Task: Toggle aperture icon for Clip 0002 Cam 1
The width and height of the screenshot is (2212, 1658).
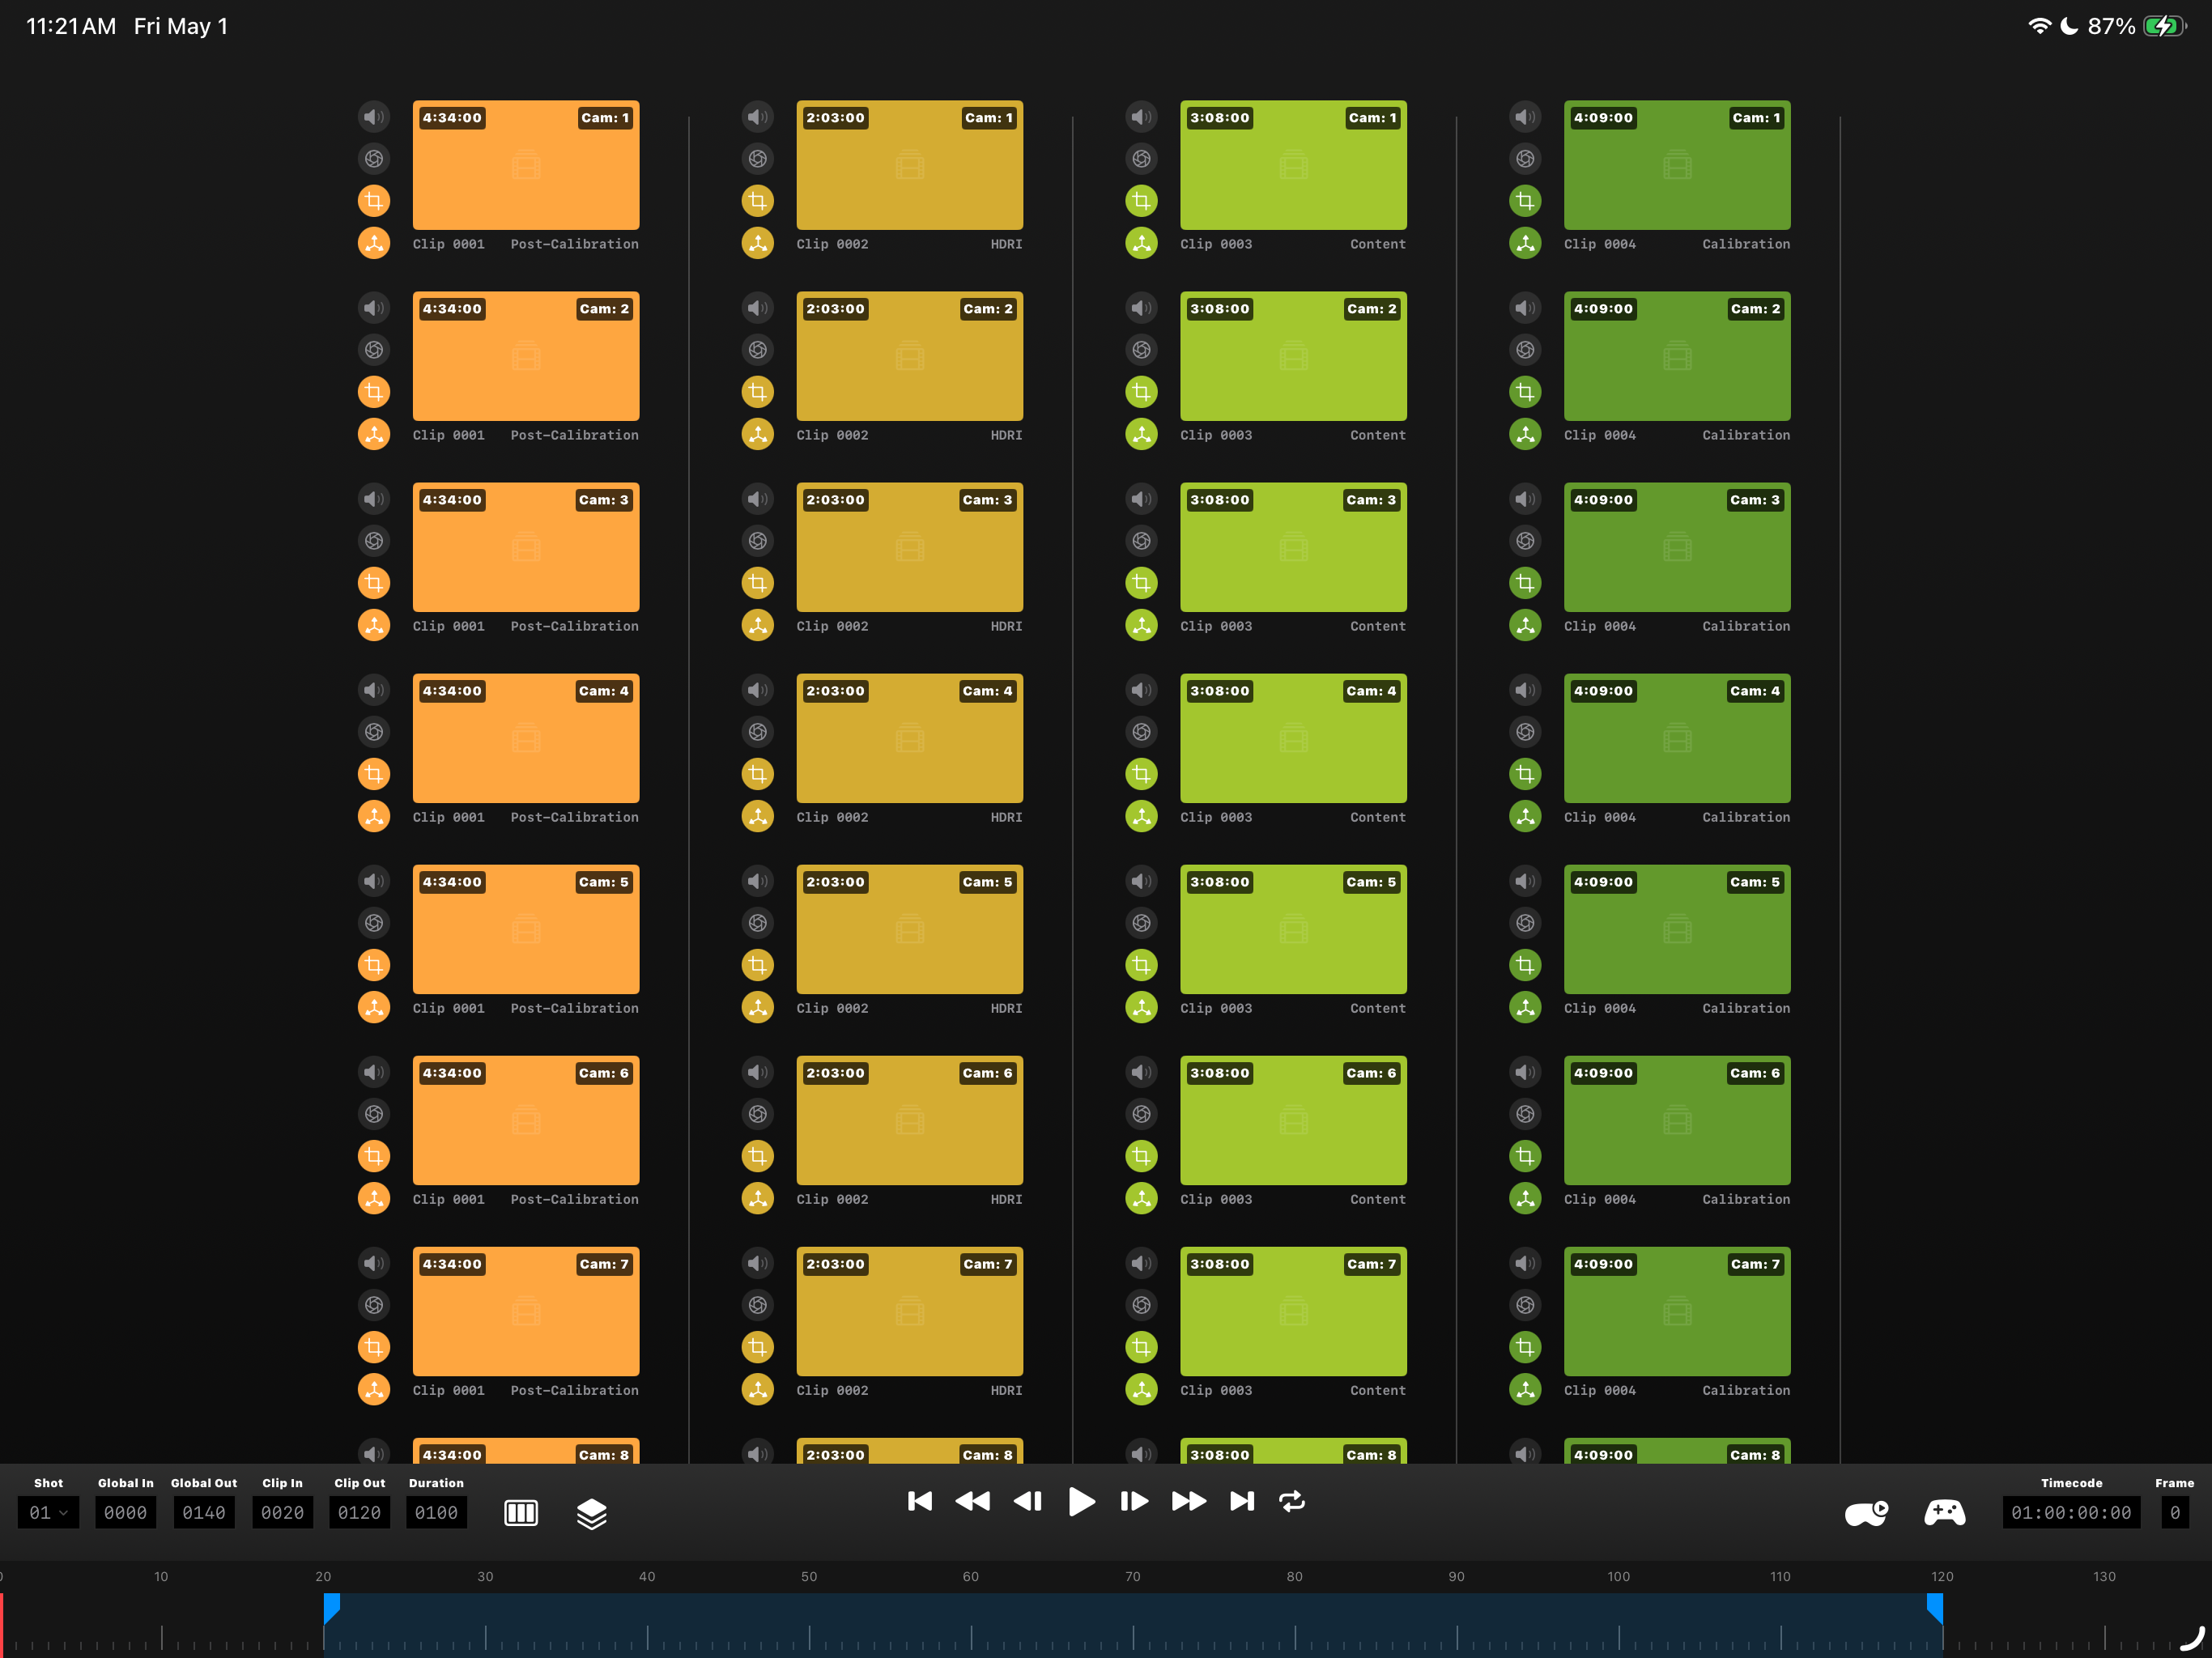Action: 758,159
